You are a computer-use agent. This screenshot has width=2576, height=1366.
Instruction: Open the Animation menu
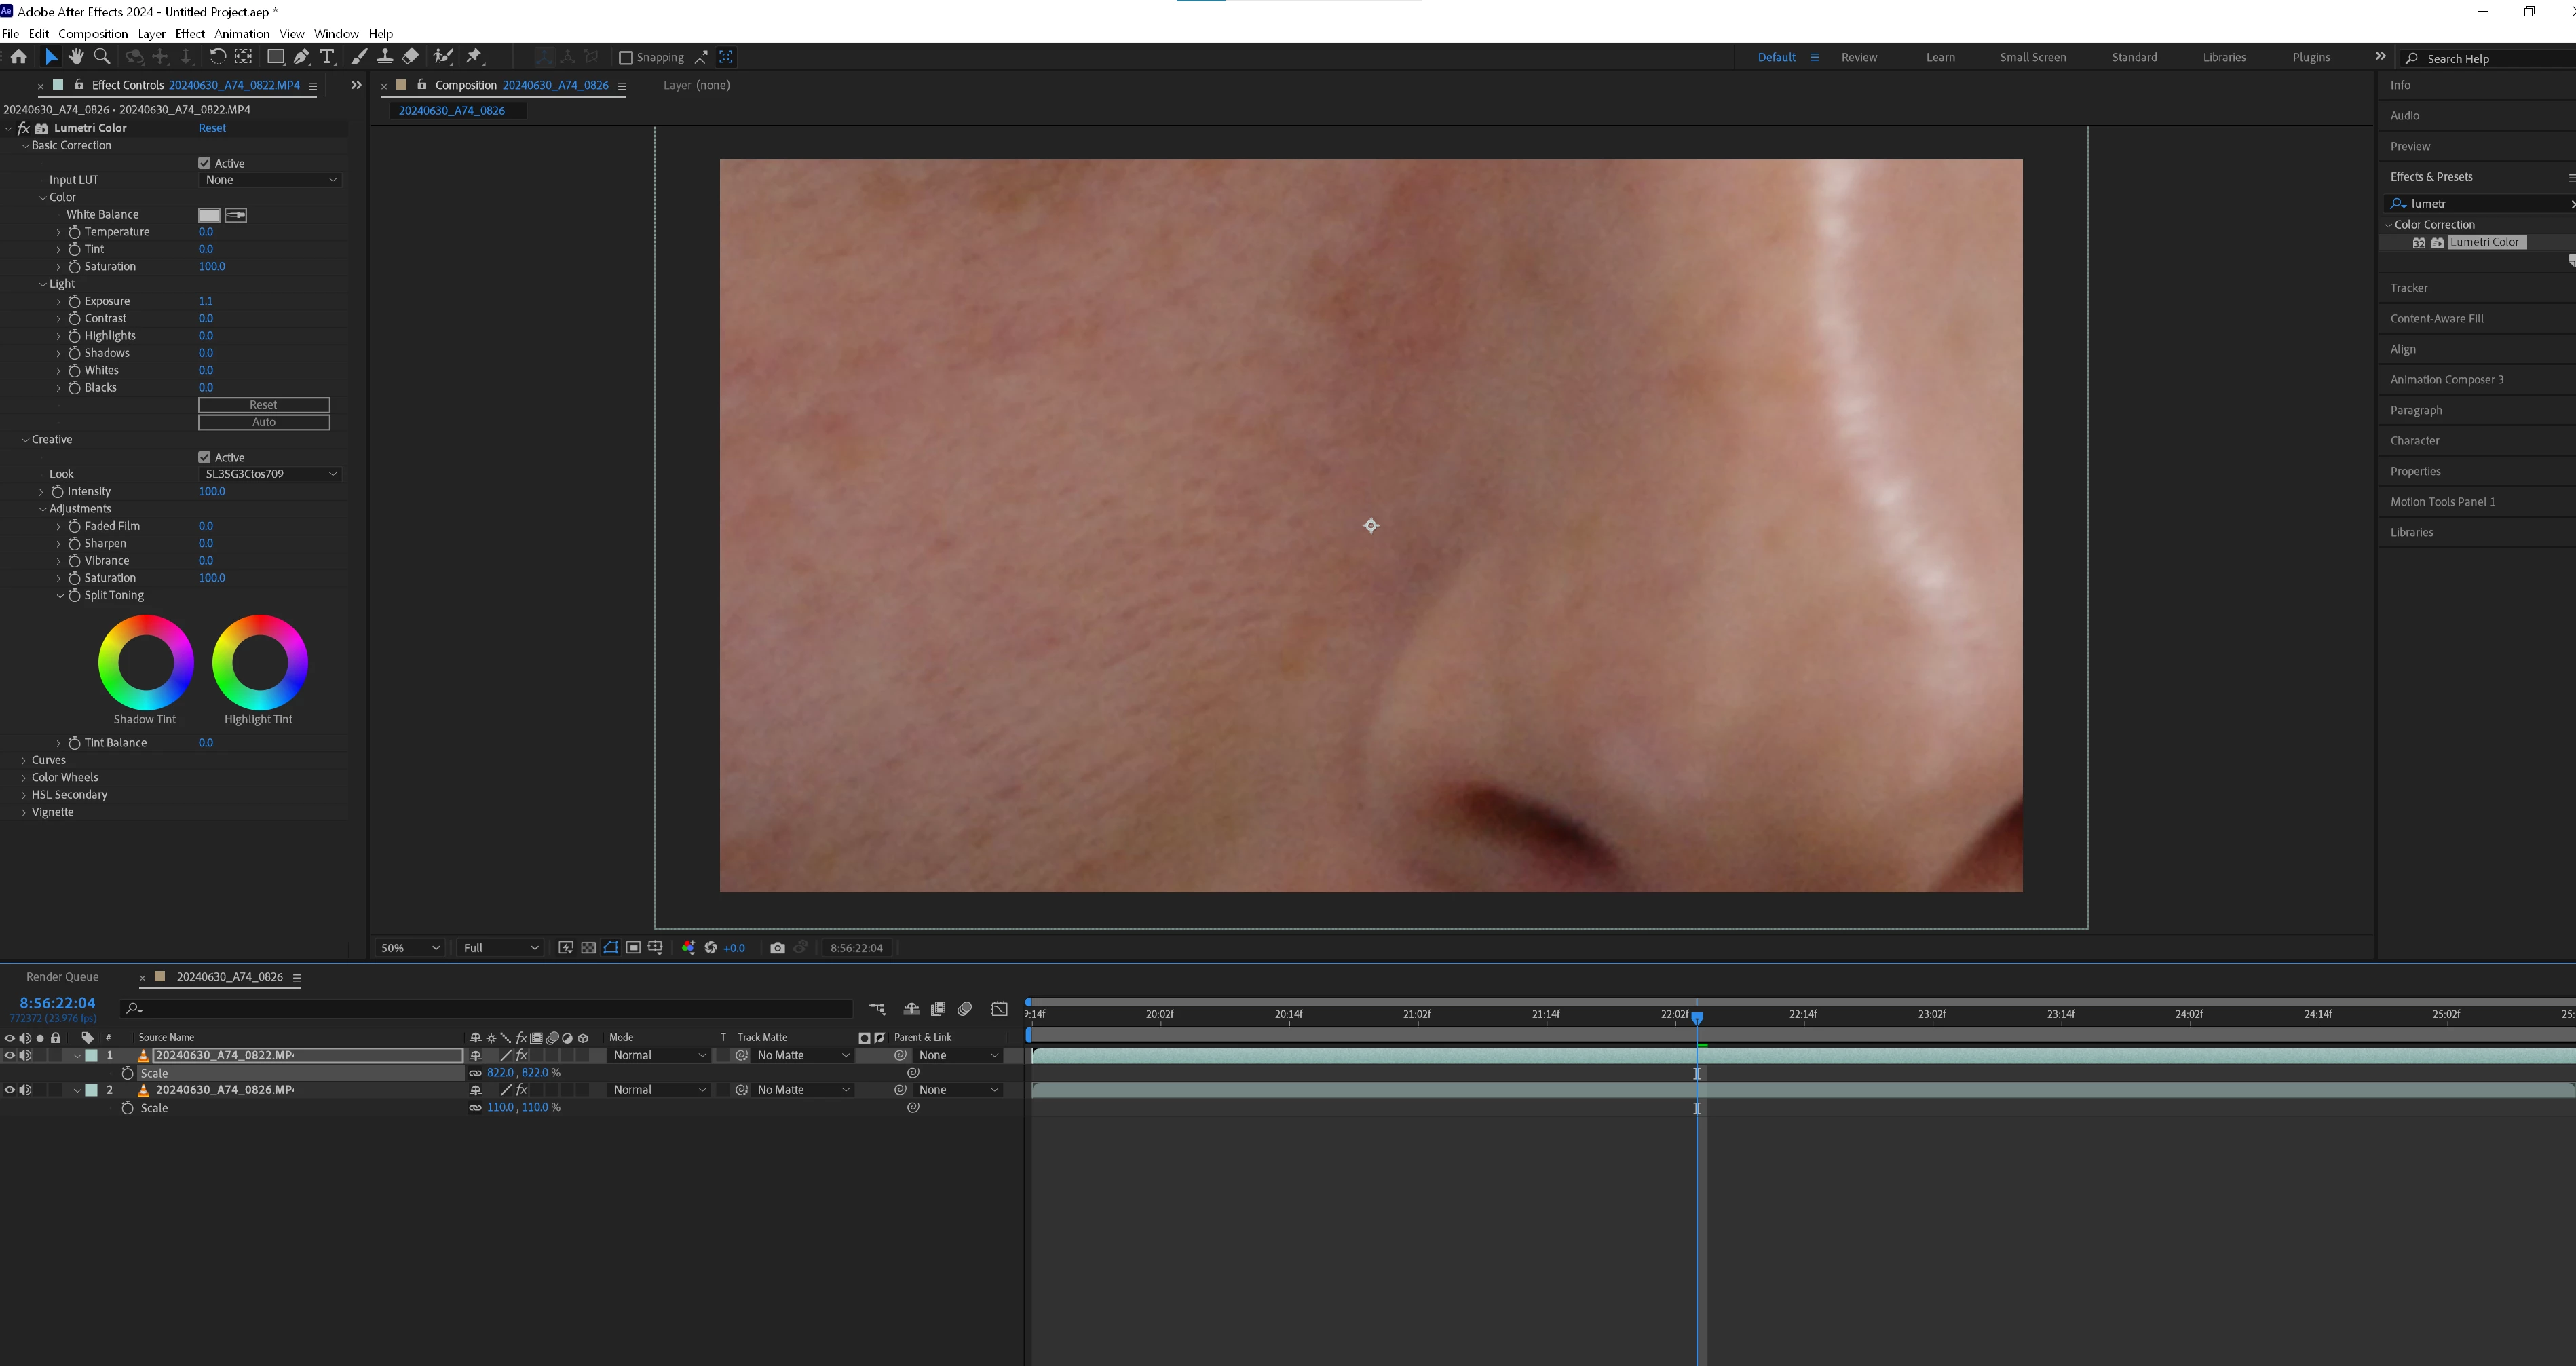pyautogui.click(x=241, y=33)
